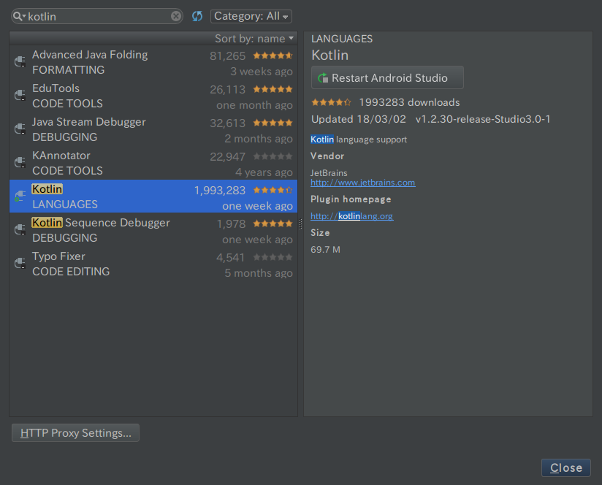The height and width of the screenshot is (485, 602).
Task: Click the FORMATTING category label
Action: (x=69, y=70)
